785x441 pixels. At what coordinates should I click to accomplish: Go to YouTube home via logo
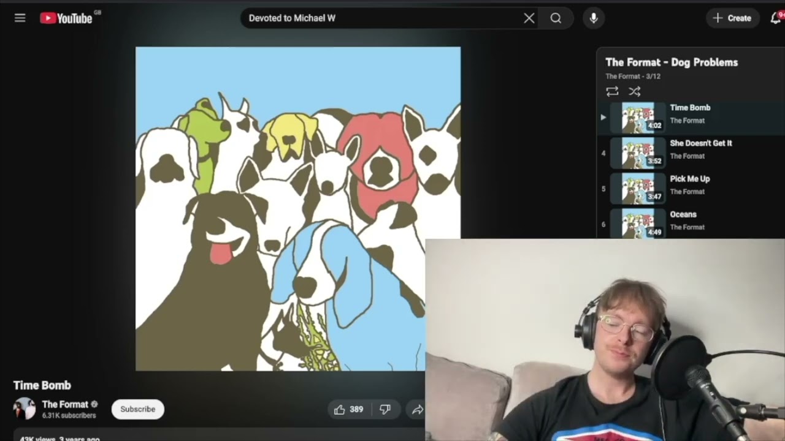coord(66,18)
